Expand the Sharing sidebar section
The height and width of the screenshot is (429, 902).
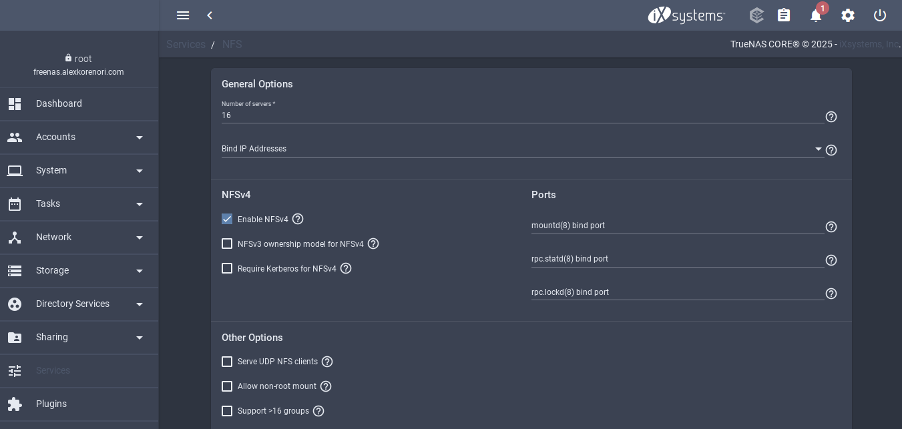[79, 337]
